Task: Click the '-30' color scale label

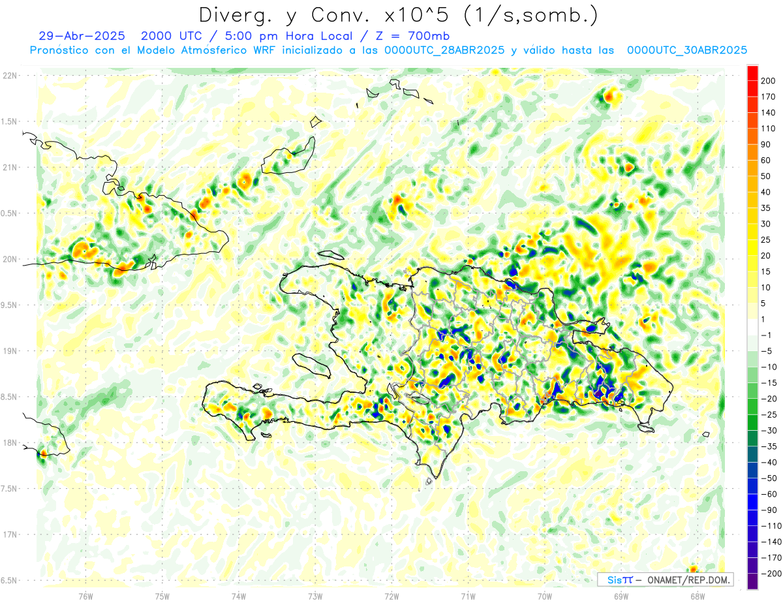Action: 769,430
